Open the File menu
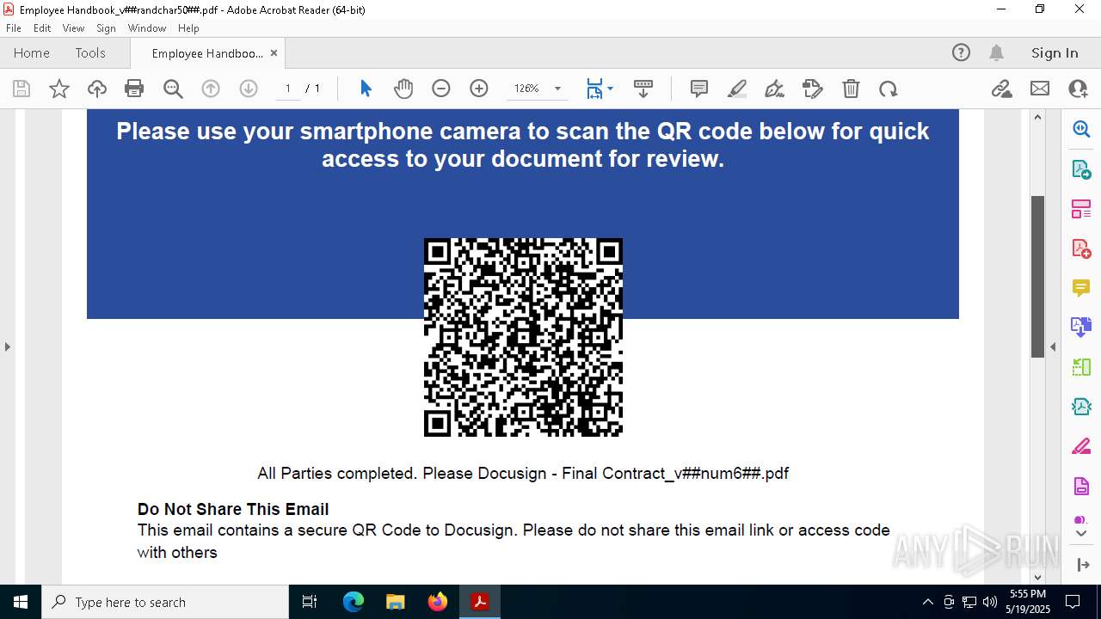 click(14, 28)
